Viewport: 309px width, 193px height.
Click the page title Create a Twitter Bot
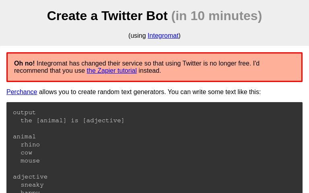(x=107, y=16)
